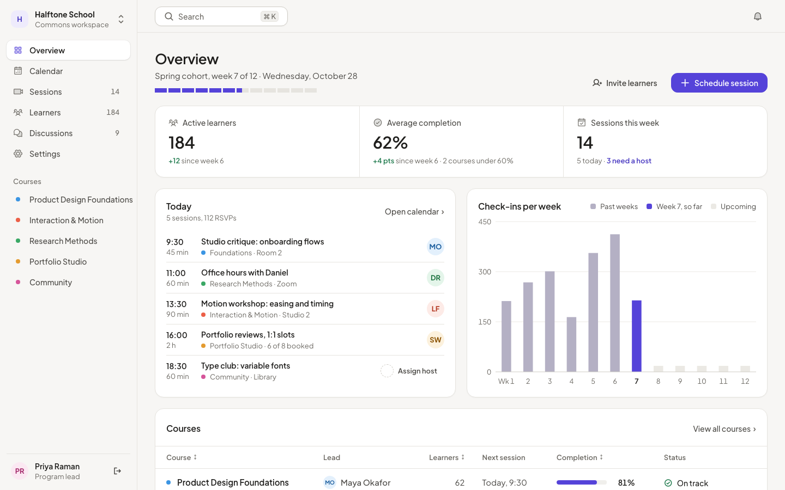Open the Community course in sidebar

click(68, 282)
